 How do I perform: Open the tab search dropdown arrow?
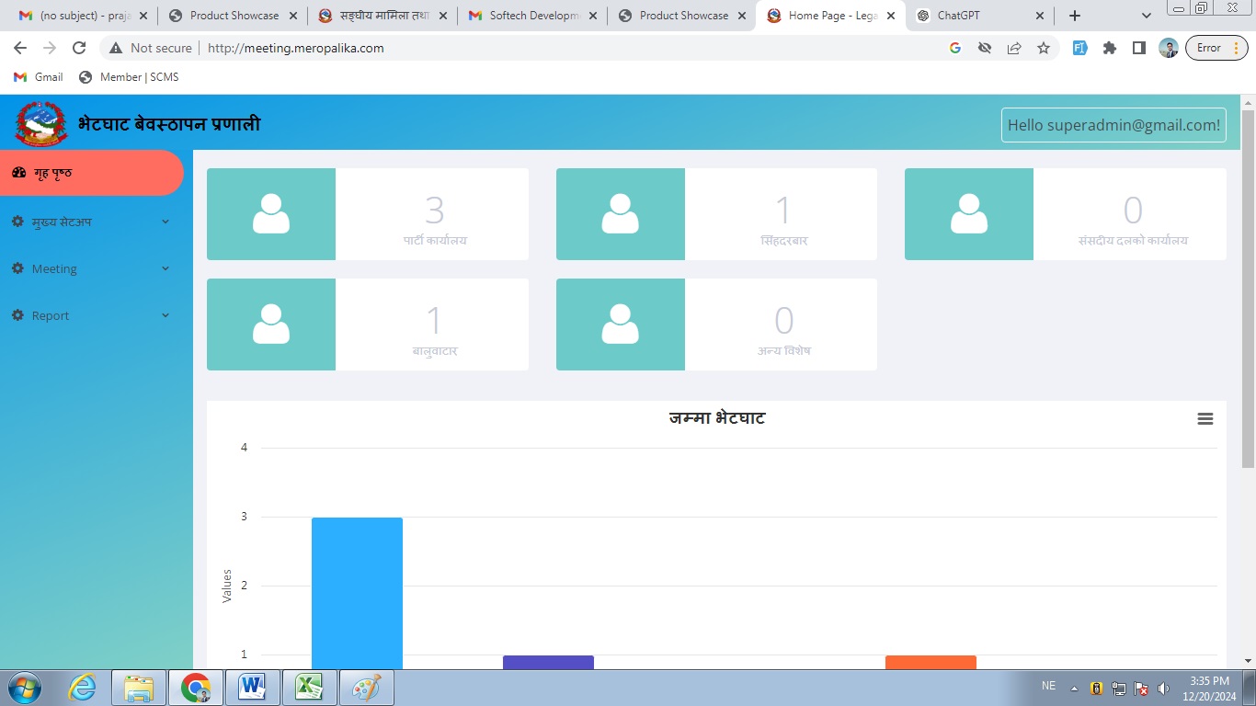[1146, 16]
